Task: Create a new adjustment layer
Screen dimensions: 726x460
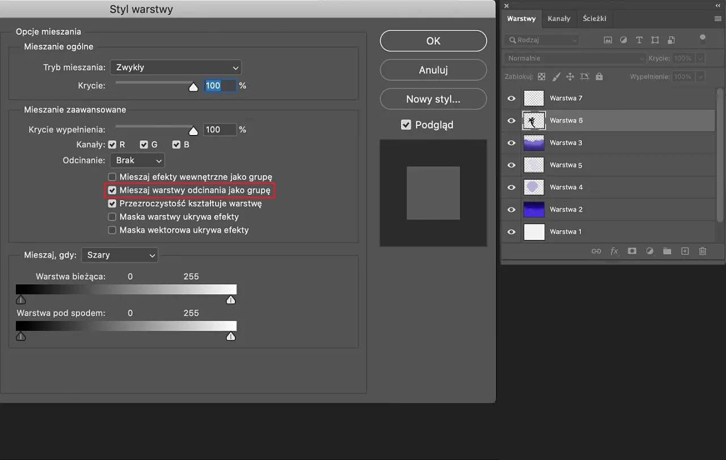Action: coord(650,251)
